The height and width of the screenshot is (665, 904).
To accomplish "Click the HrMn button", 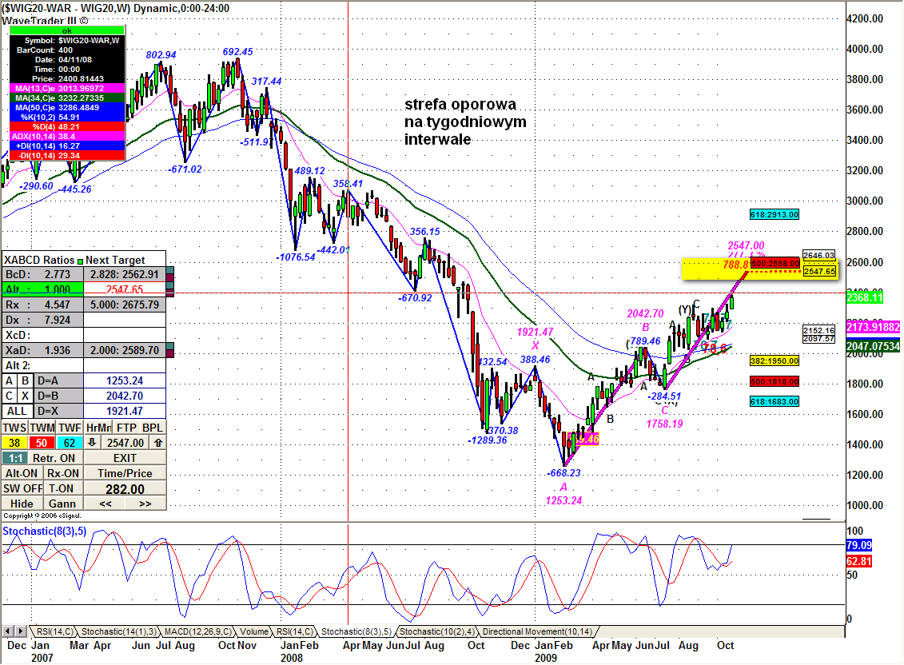I will pyautogui.click(x=98, y=428).
